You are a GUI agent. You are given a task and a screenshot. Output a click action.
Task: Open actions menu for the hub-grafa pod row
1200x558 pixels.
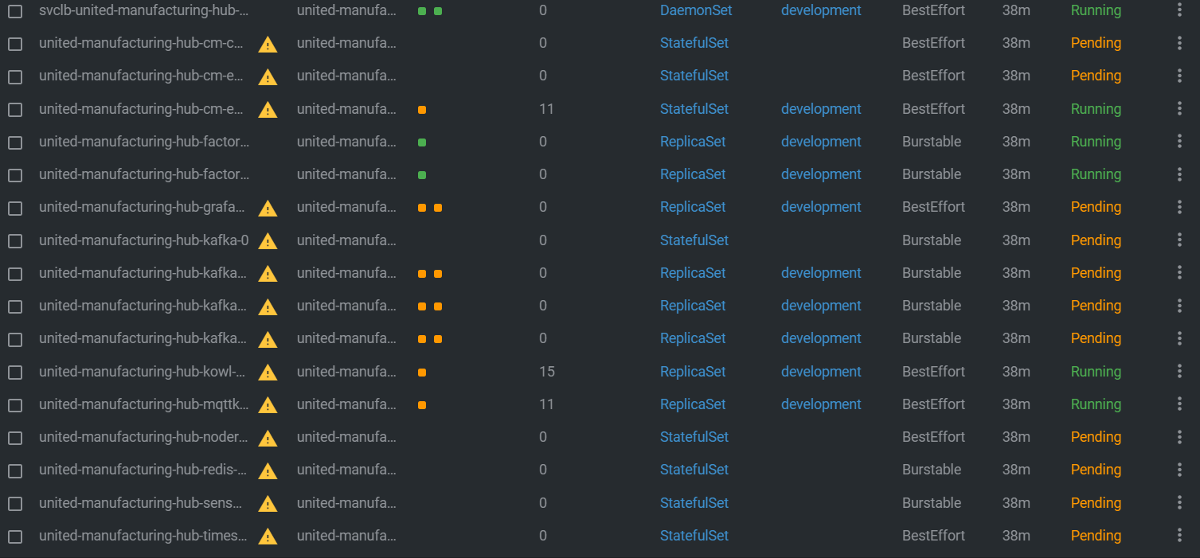(x=1179, y=207)
